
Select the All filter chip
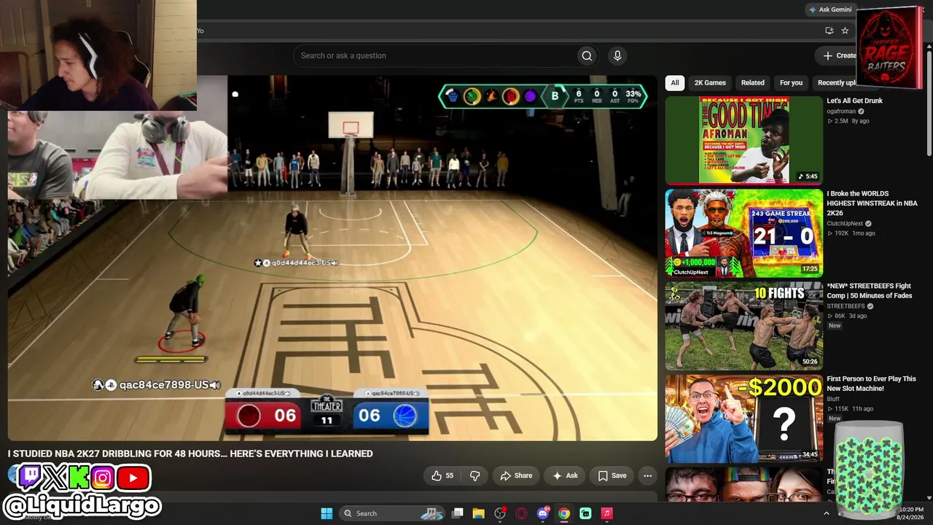click(675, 83)
